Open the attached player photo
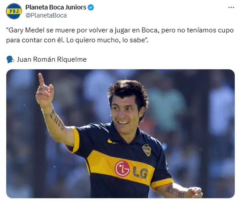This screenshot has width=241, height=204. click(x=120, y=133)
